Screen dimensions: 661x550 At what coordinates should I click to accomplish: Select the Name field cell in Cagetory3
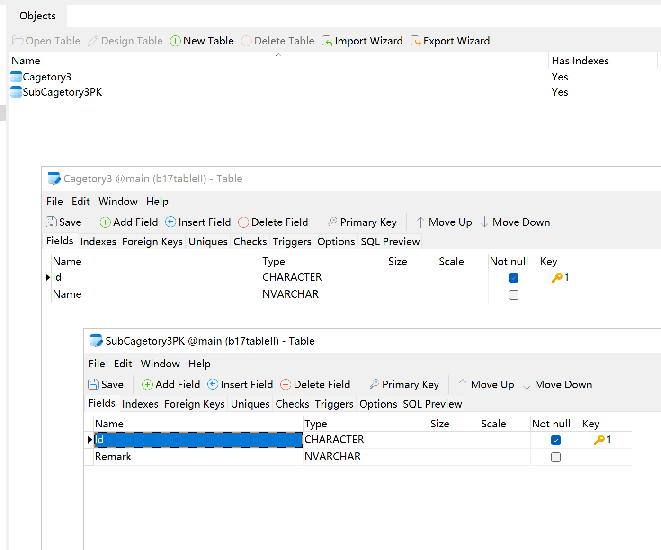click(x=156, y=294)
